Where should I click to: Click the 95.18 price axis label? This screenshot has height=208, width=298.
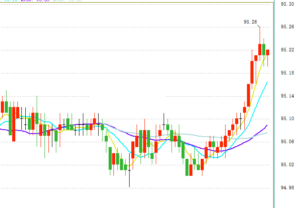coord(287,73)
